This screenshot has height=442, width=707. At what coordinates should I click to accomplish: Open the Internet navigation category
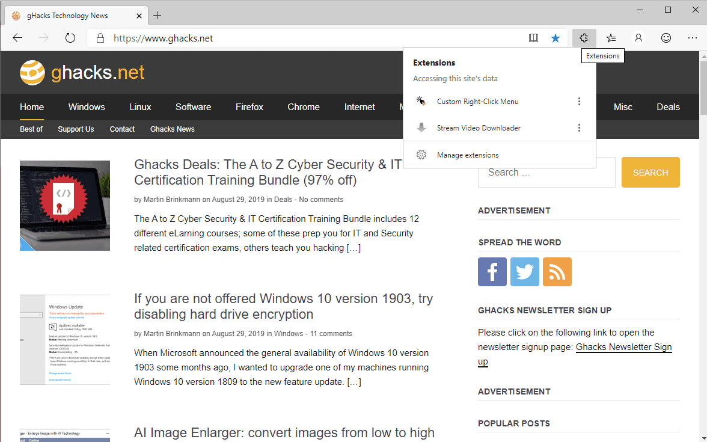tap(360, 107)
